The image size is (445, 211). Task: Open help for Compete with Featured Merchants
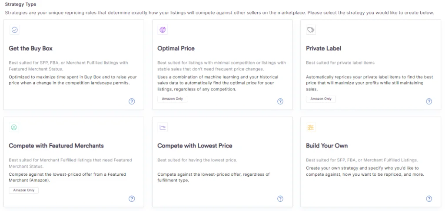[132, 199]
